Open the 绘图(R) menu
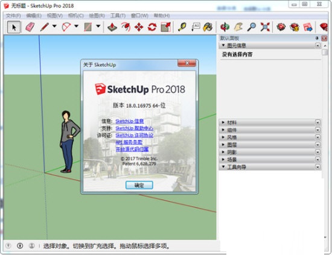Viewport: 332px width, 255px height. tap(97, 16)
